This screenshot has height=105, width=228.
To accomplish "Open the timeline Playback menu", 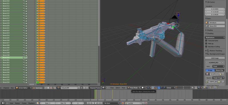I will point(32,103).
